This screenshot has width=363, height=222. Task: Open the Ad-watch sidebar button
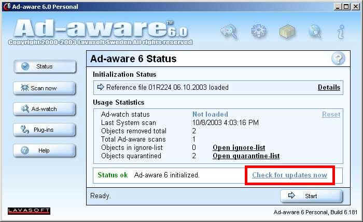[x=45, y=109]
